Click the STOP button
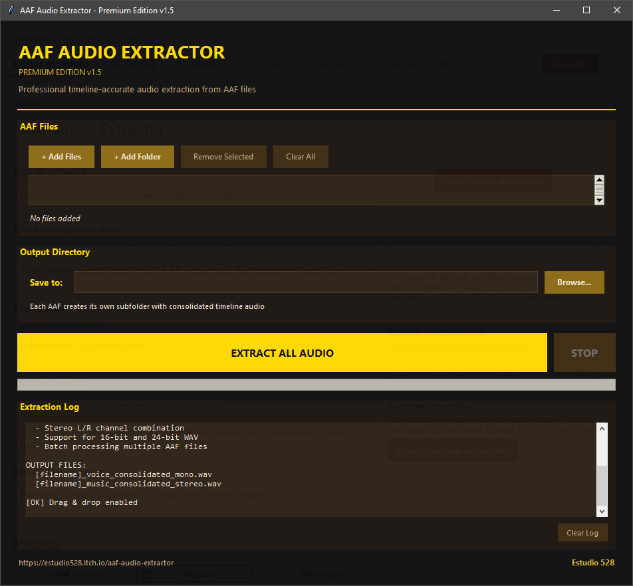The width and height of the screenshot is (633, 586). (x=584, y=353)
